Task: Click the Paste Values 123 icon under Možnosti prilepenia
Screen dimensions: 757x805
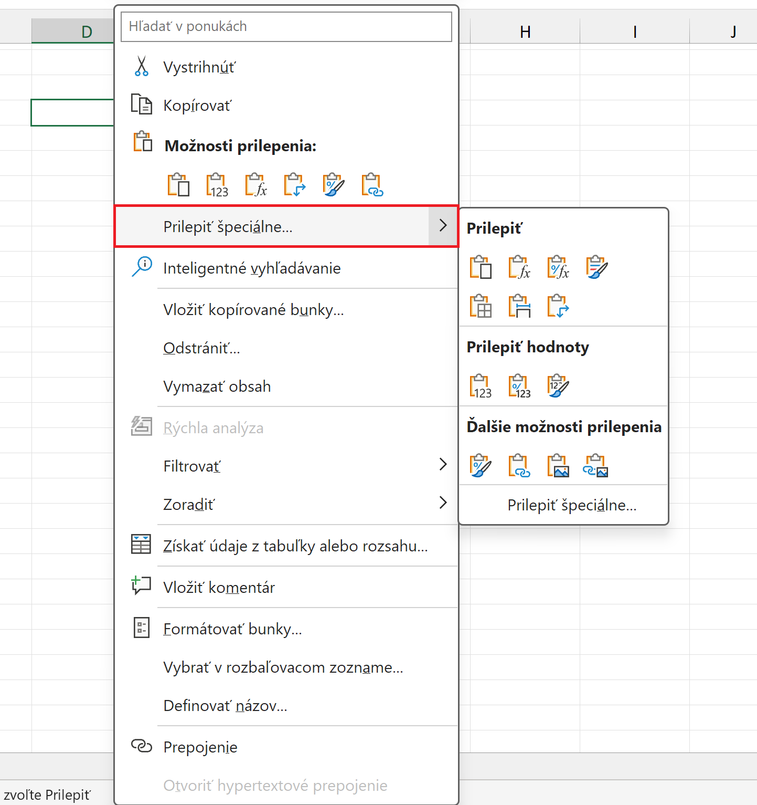Action: click(217, 185)
